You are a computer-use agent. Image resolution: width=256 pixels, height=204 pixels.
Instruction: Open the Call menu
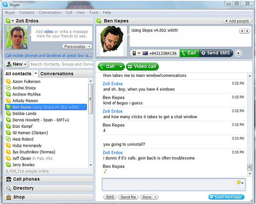point(69,12)
